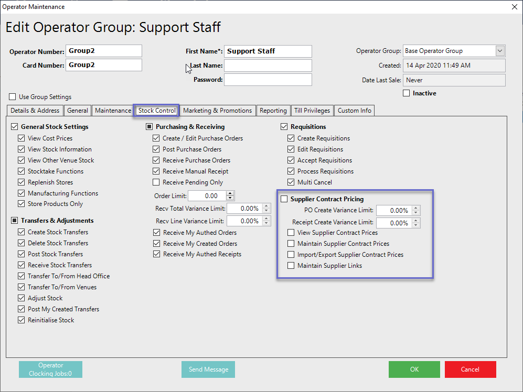Enable Receive Pending Only checkbox
The width and height of the screenshot is (523, 392).
[156, 182]
